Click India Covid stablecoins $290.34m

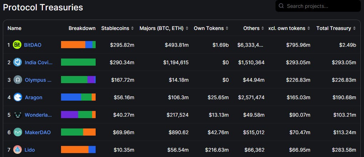pos(122,62)
